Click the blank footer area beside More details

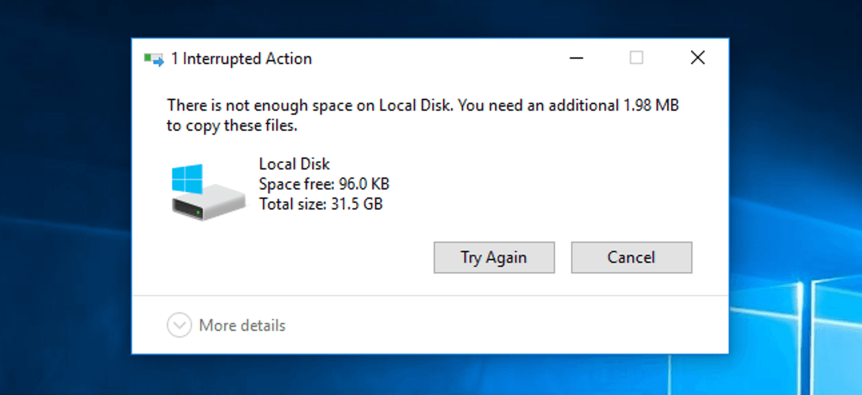click(507, 326)
